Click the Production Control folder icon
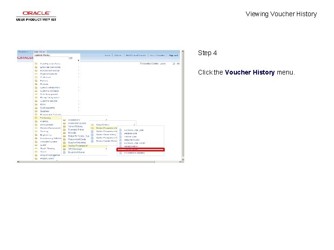The image size is (334, 250). coord(36,142)
